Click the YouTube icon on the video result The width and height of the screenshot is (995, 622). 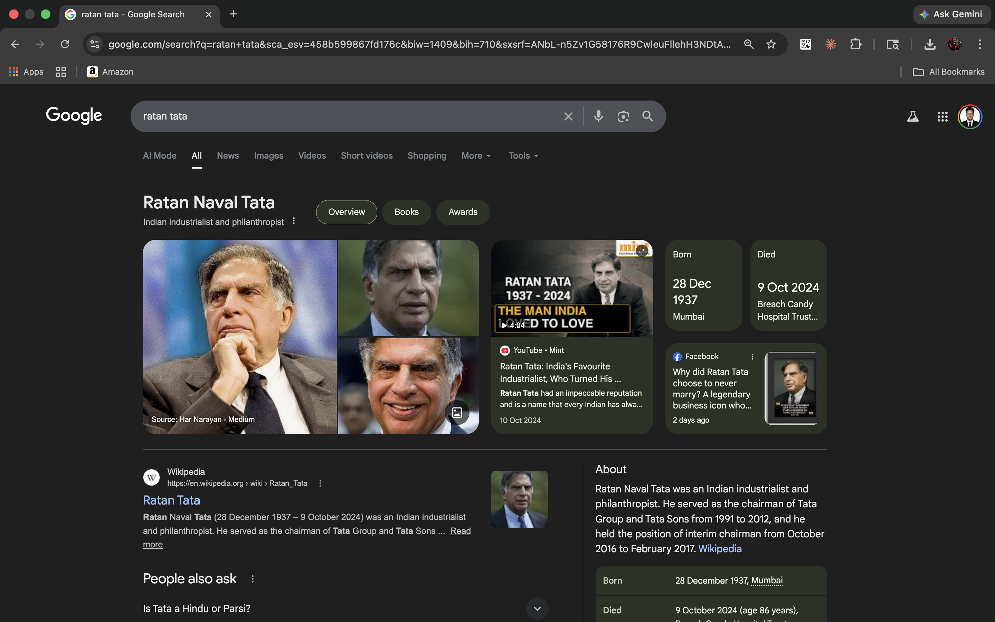coord(505,350)
